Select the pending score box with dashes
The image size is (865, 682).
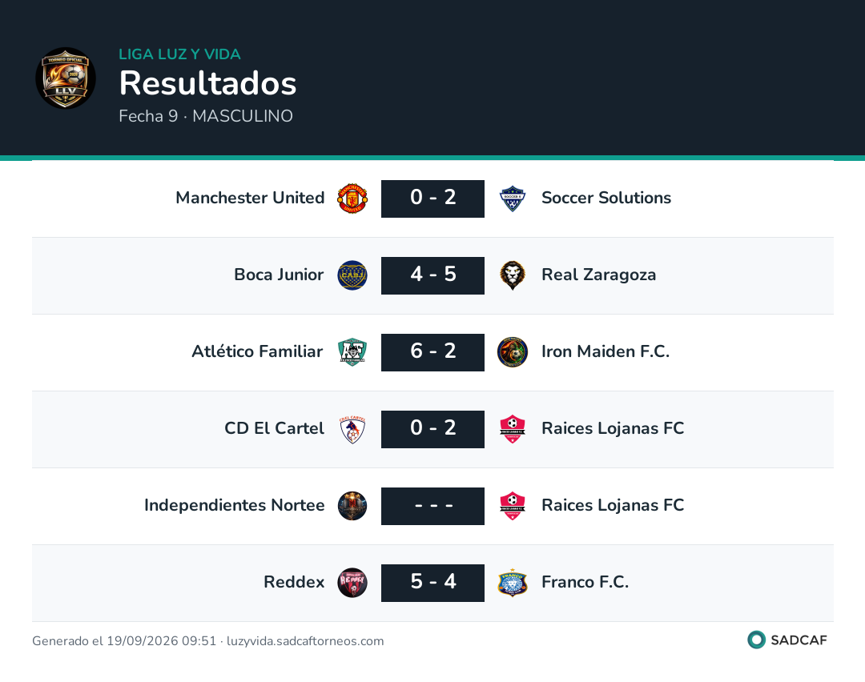(x=433, y=506)
